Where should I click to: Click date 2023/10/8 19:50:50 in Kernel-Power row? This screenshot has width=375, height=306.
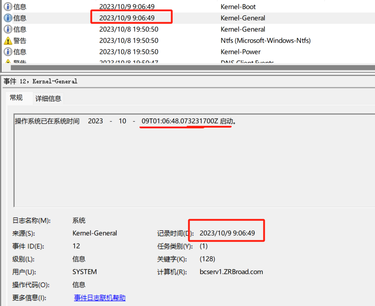coord(129,52)
